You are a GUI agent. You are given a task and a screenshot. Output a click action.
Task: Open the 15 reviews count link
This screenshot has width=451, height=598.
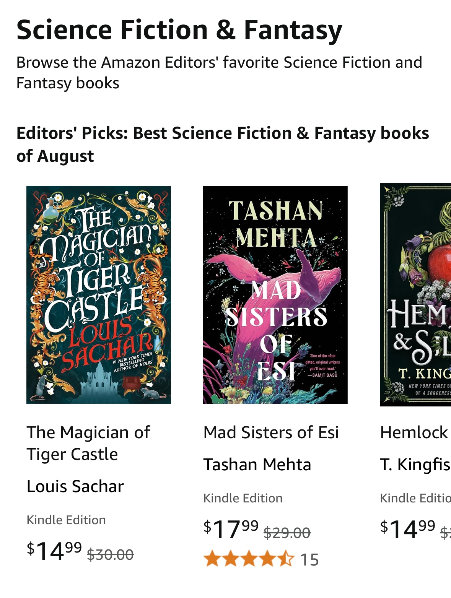coord(309,560)
